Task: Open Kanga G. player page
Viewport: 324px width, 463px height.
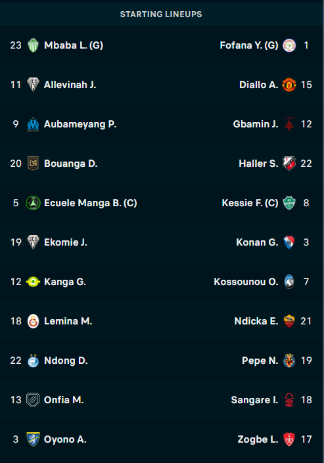Action: [65, 282]
